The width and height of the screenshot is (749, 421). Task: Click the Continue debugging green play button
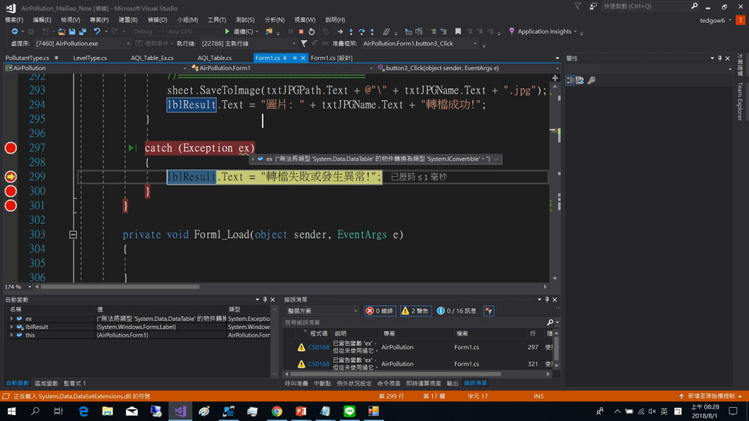pos(227,31)
